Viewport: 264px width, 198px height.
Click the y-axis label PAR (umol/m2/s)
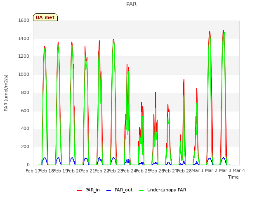[6, 93]
